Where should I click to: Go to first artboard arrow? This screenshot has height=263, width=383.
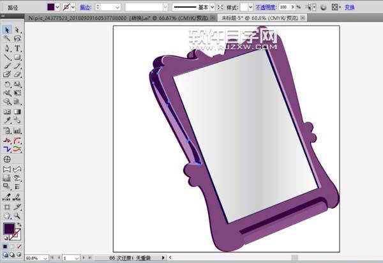point(52,258)
